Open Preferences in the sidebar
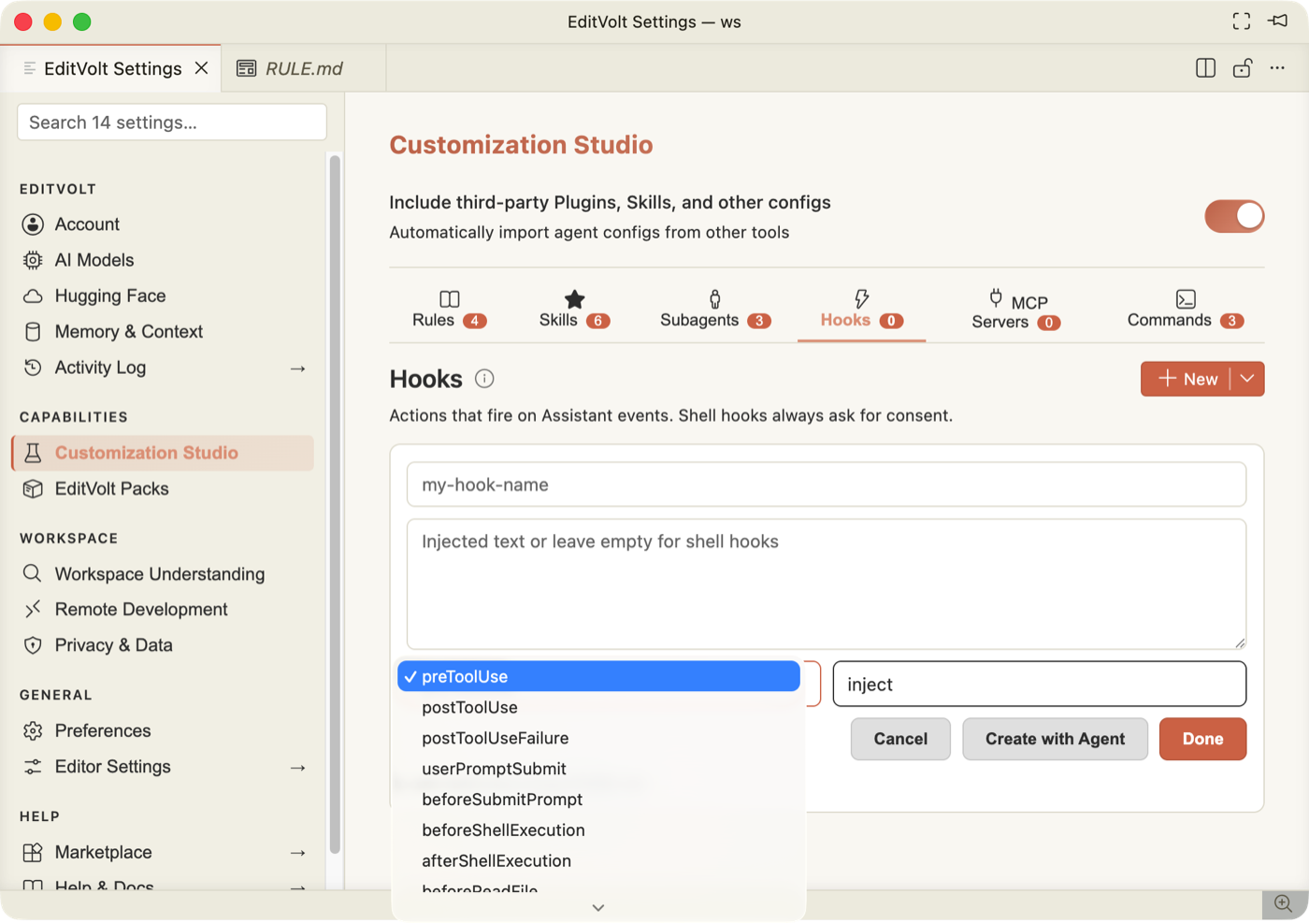Screen dimensions: 1309x923 point(163,730)
